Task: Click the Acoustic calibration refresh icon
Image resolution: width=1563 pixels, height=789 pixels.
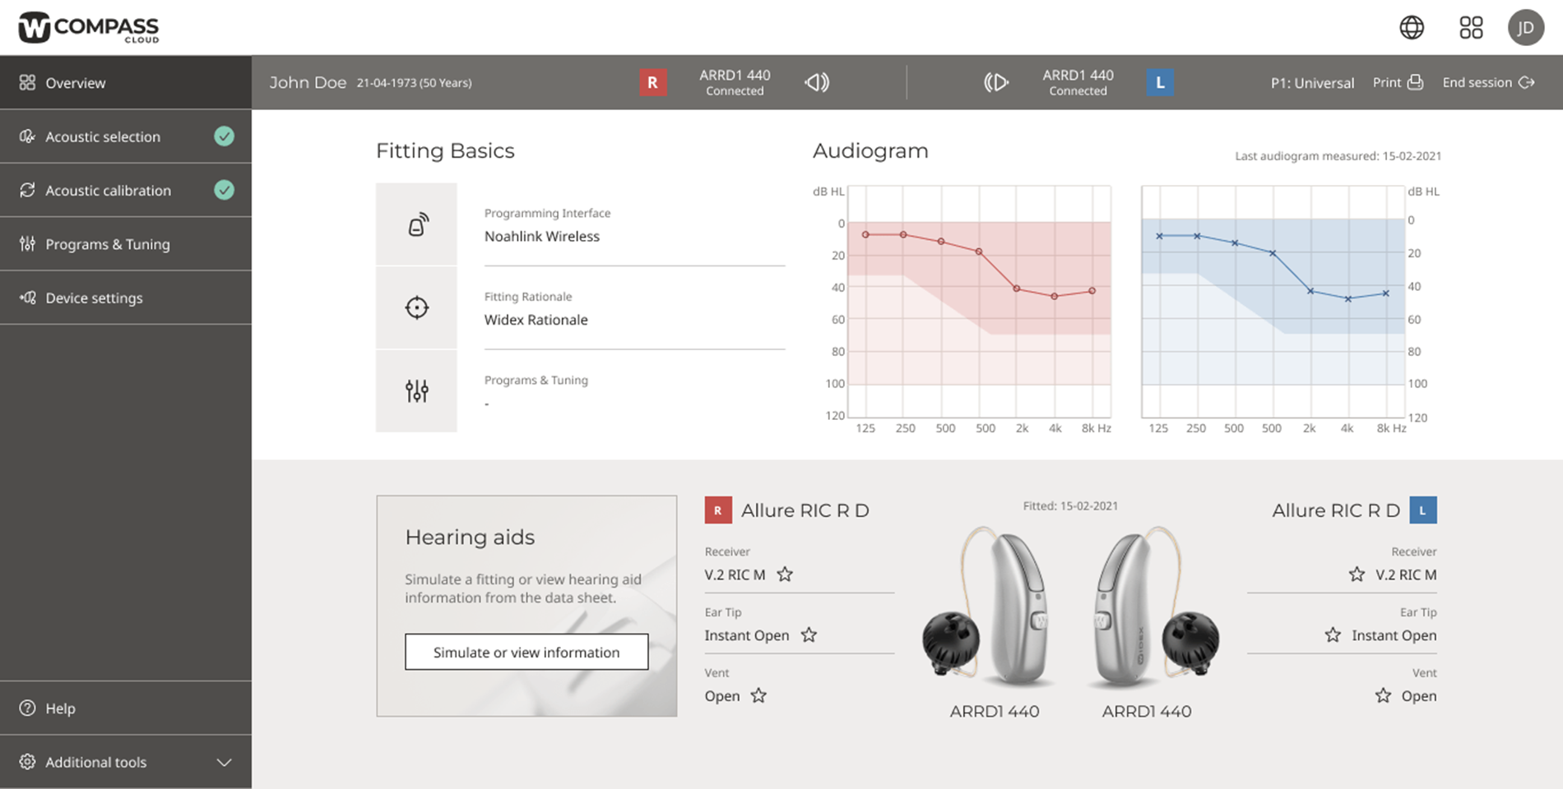Action: pyautogui.click(x=27, y=190)
